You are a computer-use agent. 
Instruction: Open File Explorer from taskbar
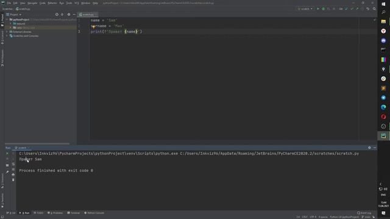[x=383, y=22]
